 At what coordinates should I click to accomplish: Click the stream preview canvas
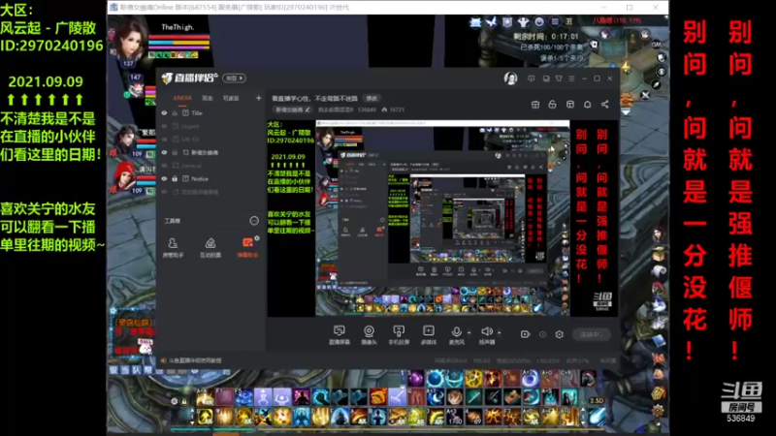tap(442, 218)
